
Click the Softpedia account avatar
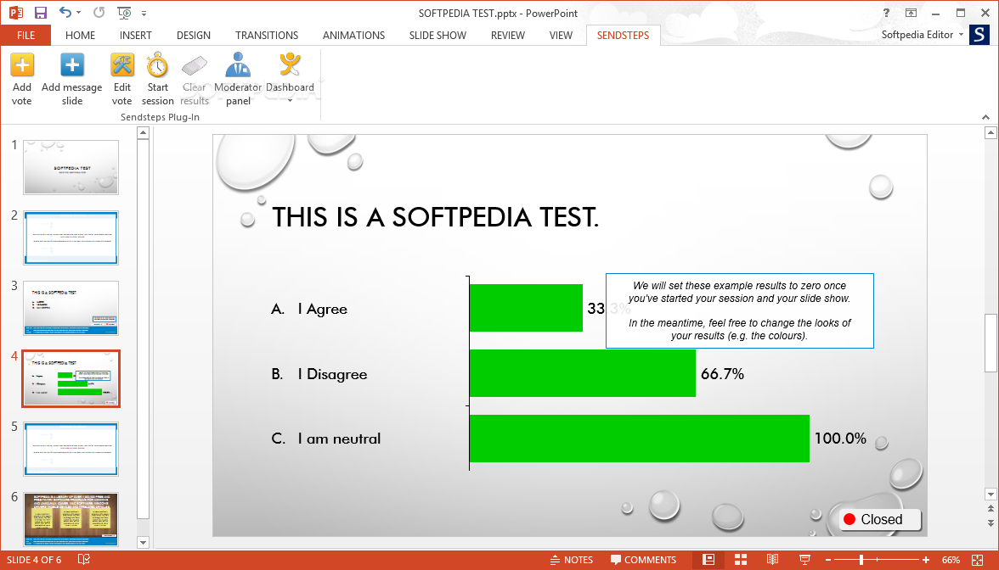tap(979, 34)
